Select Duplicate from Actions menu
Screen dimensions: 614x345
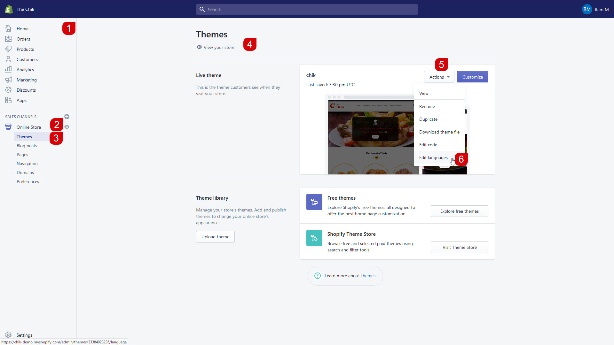pyautogui.click(x=439, y=119)
